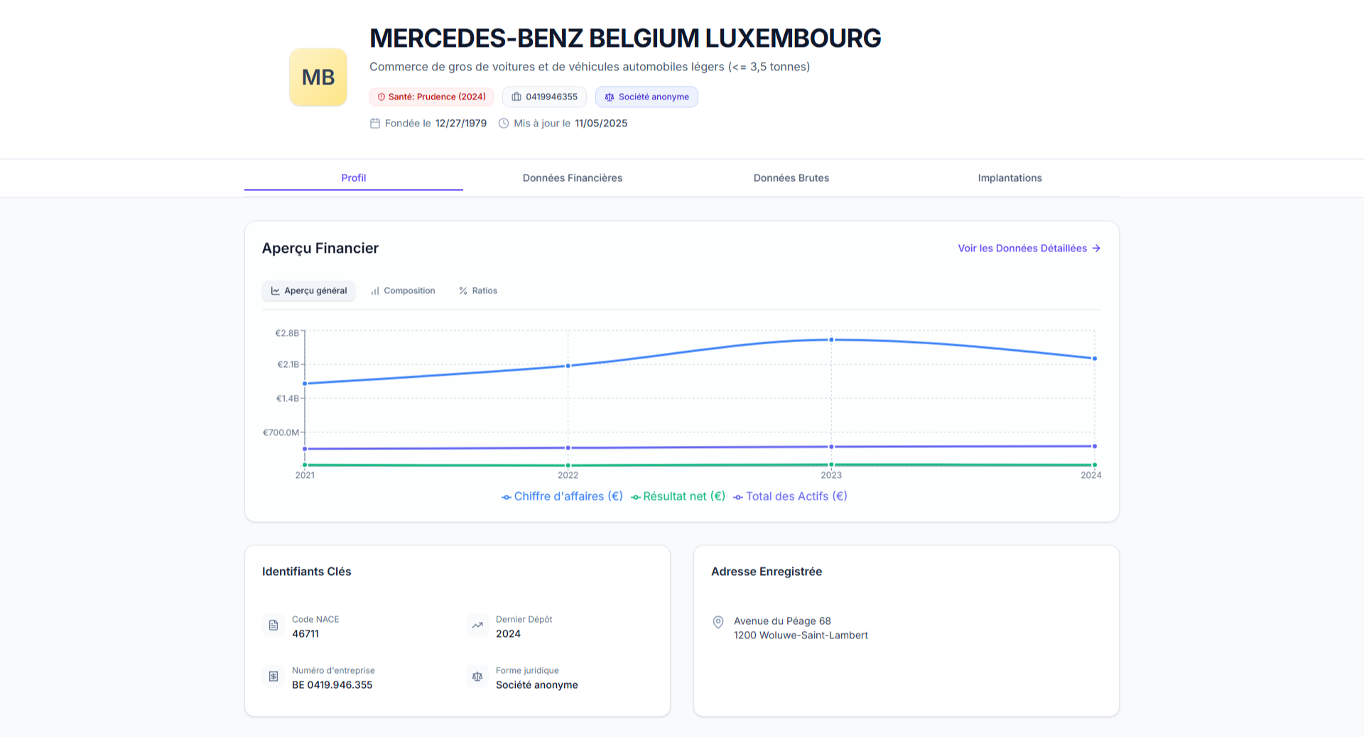Click the 0419946355 company number badge
The image size is (1364, 737).
[544, 97]
